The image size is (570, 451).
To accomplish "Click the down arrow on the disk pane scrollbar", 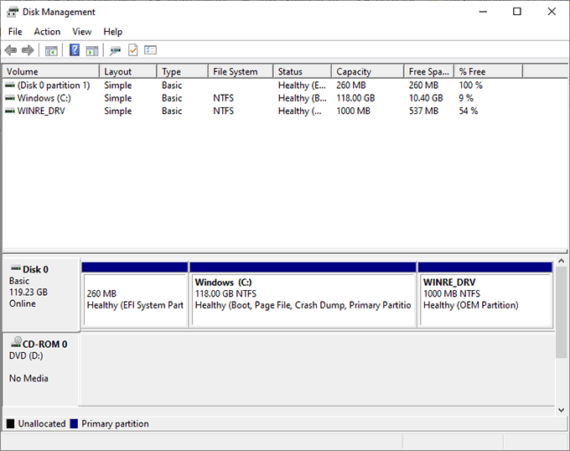I will pos(562,410).
